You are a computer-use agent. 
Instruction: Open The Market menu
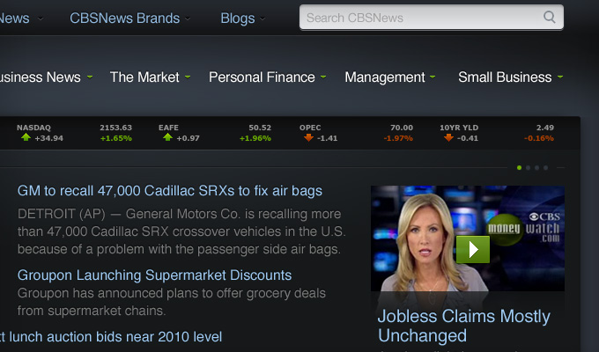point(144,77)
